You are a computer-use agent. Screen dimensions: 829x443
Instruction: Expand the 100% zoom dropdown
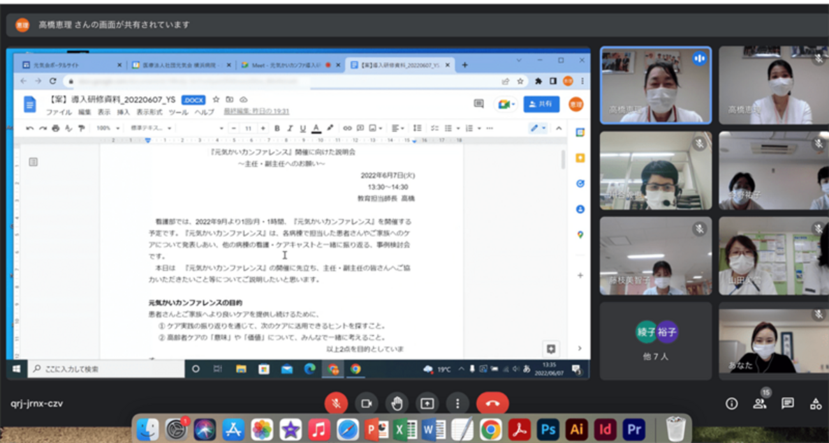(x=108, y=128)
